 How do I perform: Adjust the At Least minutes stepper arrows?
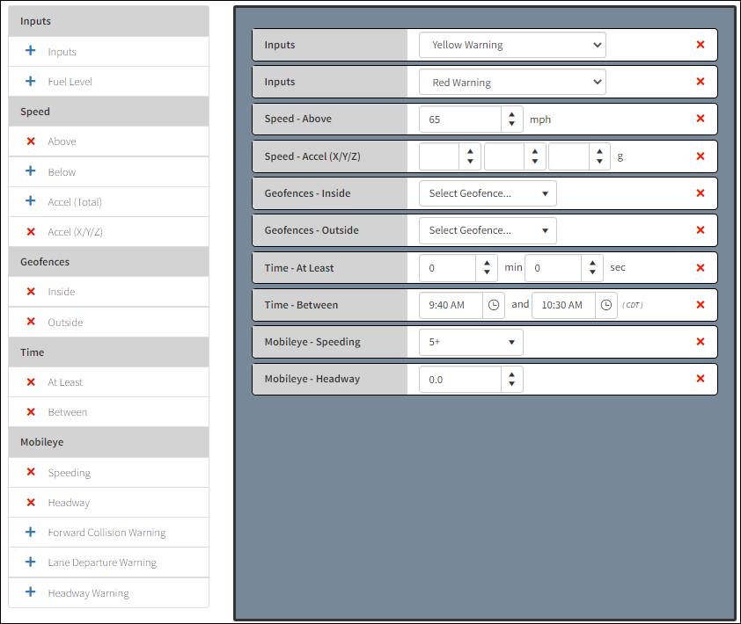click(x=487, y=268)
